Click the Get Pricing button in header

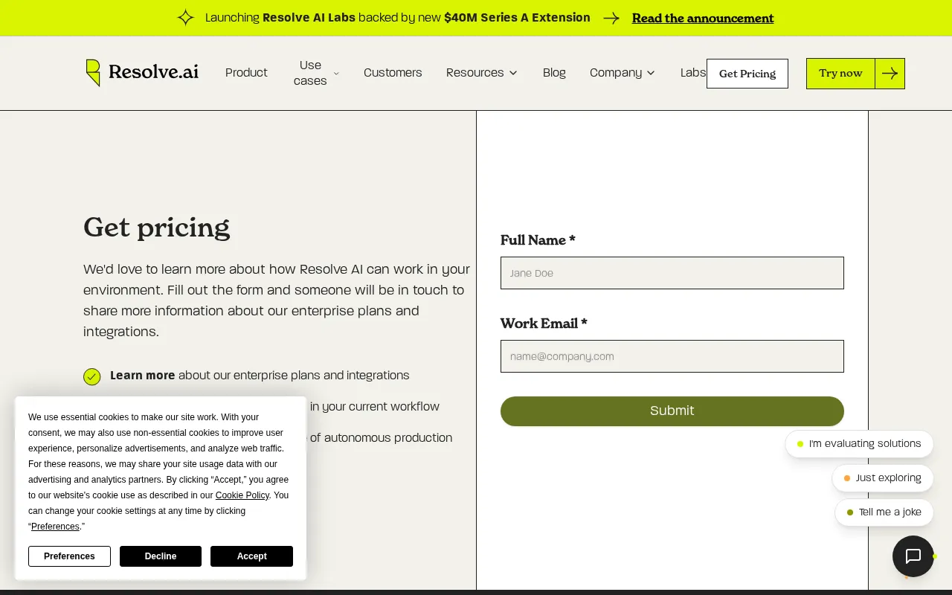point(747,74)
